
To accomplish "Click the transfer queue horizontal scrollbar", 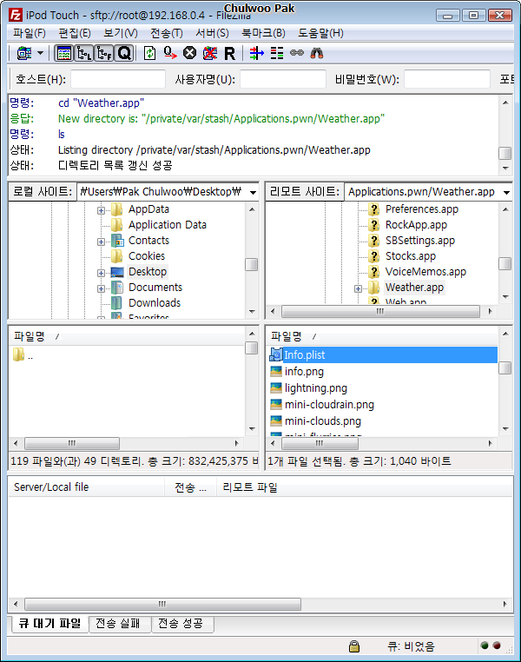I will [x=163, y=604].
